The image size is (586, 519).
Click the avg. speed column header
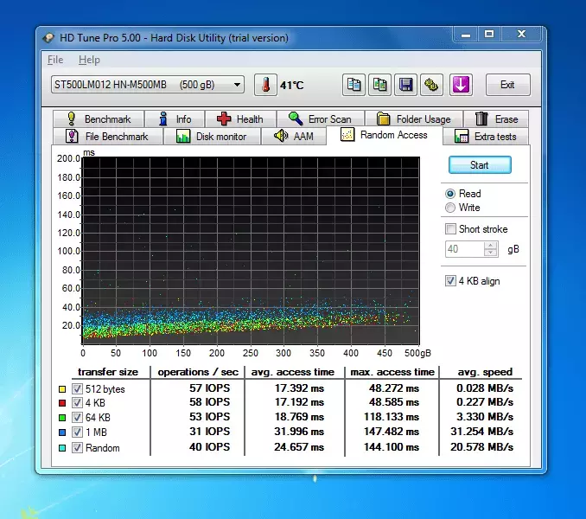485,372
